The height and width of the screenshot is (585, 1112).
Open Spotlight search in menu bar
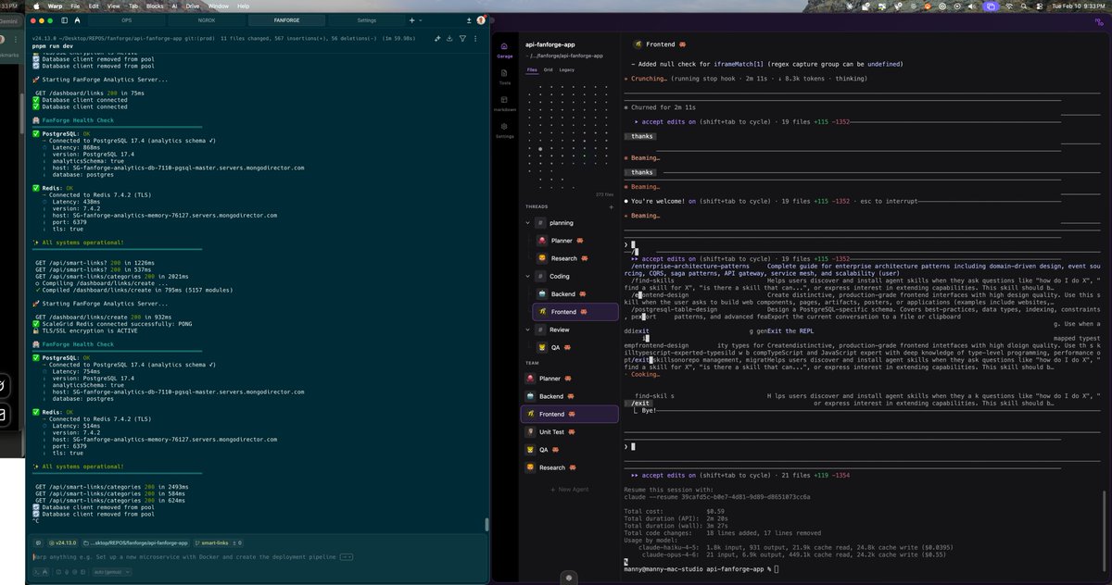pyautogui.click(x=1026, y=6)
